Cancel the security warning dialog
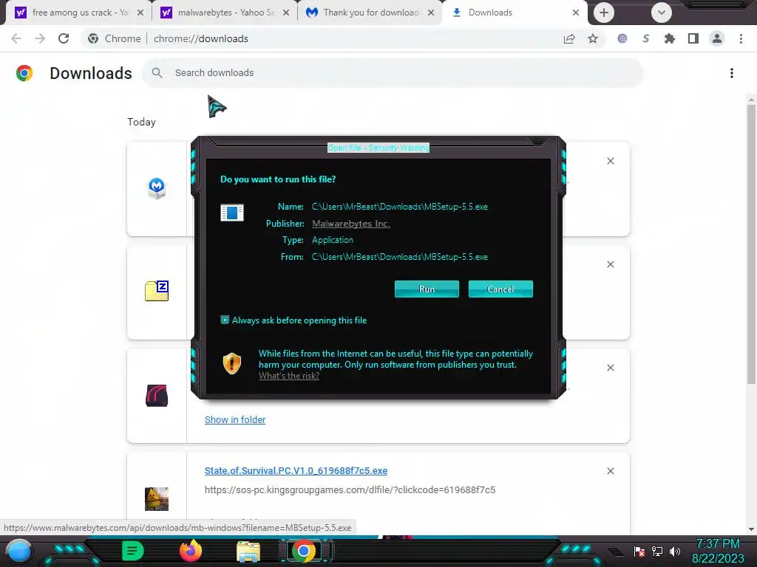757x567 pixels. (x=500, y=289)
